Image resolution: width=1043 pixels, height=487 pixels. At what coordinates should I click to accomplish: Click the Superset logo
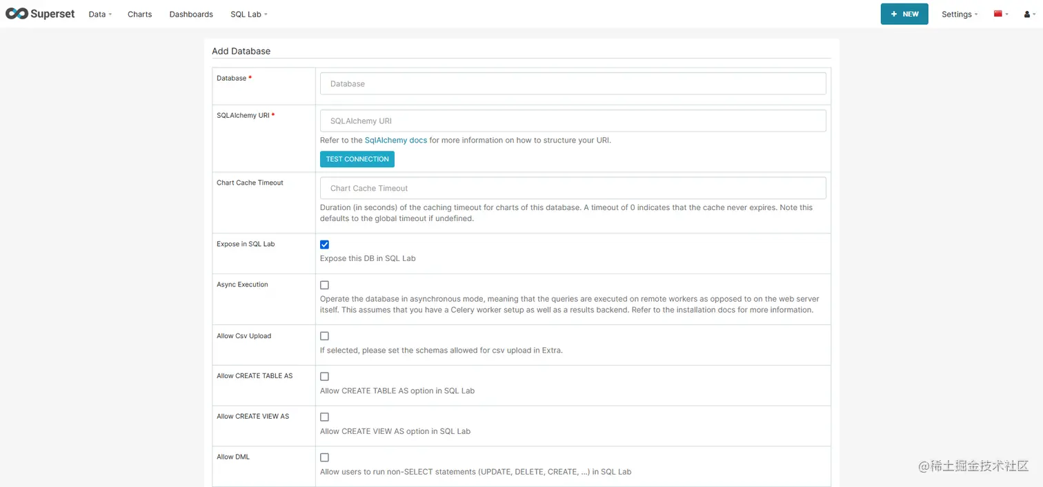(40, 14)
